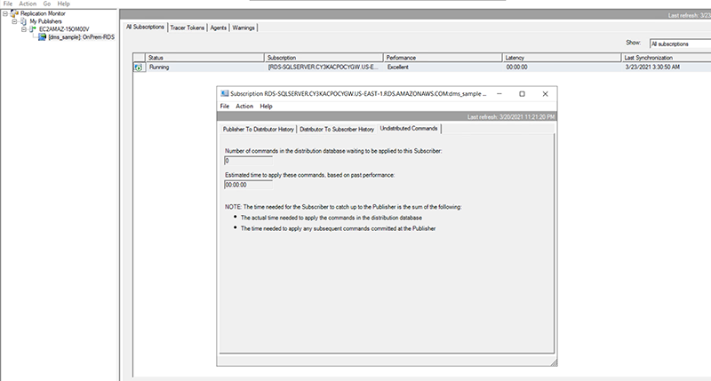The width and height of the screenshot is (711, 381).
Task: Click the EC2AMAZ-15OM00V publisher server icon
Action: point(33,29)
